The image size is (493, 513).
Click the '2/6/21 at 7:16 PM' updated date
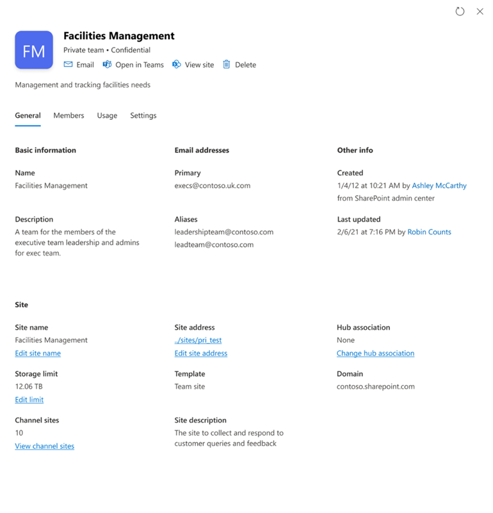click(366, 232)
